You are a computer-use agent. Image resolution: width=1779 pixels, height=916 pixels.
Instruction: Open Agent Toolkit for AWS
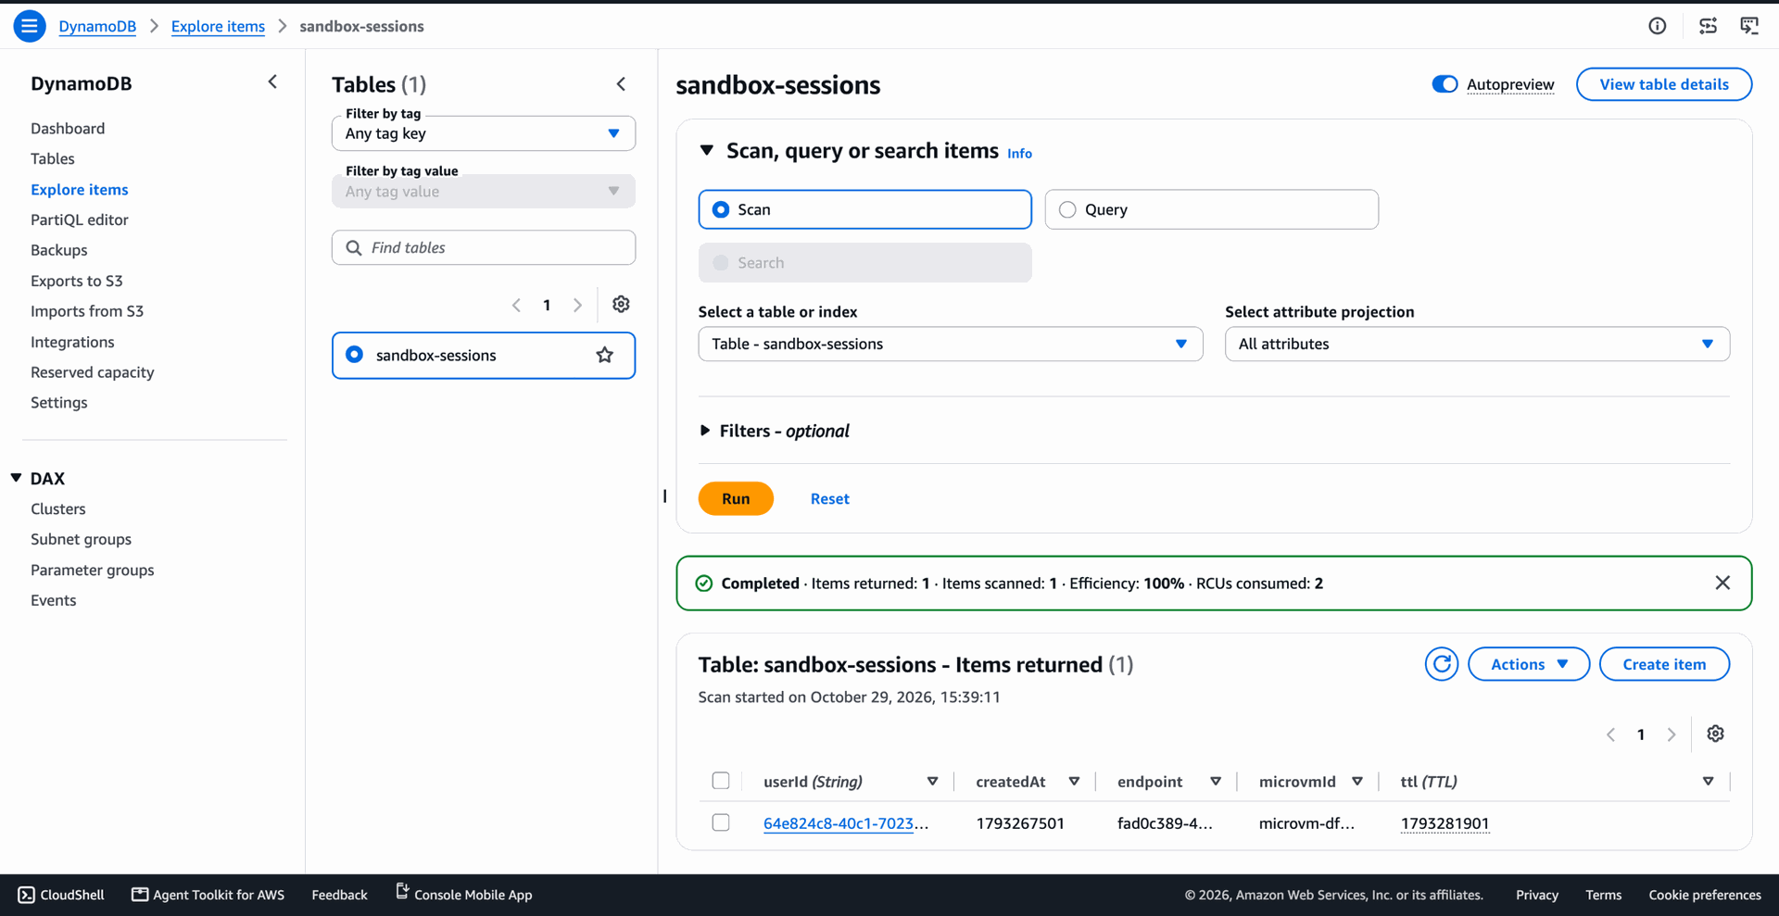(208, 895)
